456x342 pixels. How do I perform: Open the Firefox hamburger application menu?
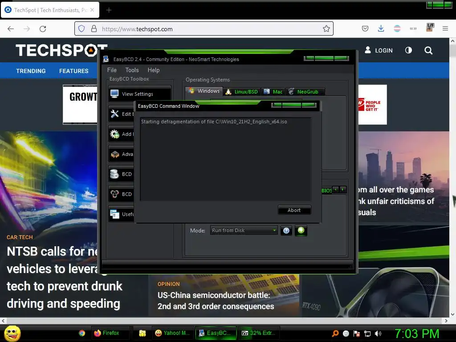[445, 28]
